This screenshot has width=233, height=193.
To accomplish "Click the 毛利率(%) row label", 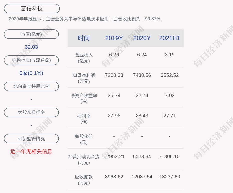I will 84,119.
